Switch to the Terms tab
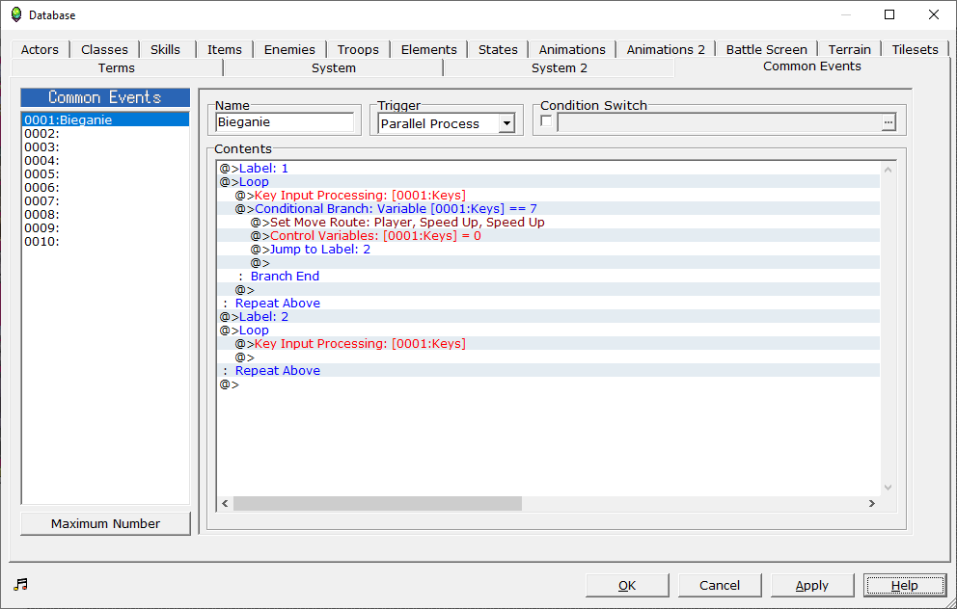Image resolution: width=957 pixels, height=609 pixels. pyautogui.click(x=117, y=67)
